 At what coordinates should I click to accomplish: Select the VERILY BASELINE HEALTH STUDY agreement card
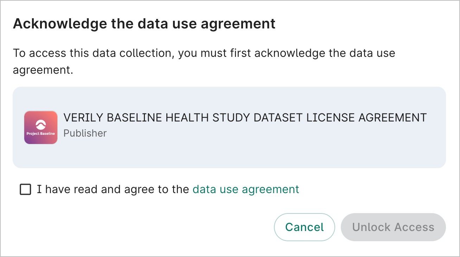(230, 127)
